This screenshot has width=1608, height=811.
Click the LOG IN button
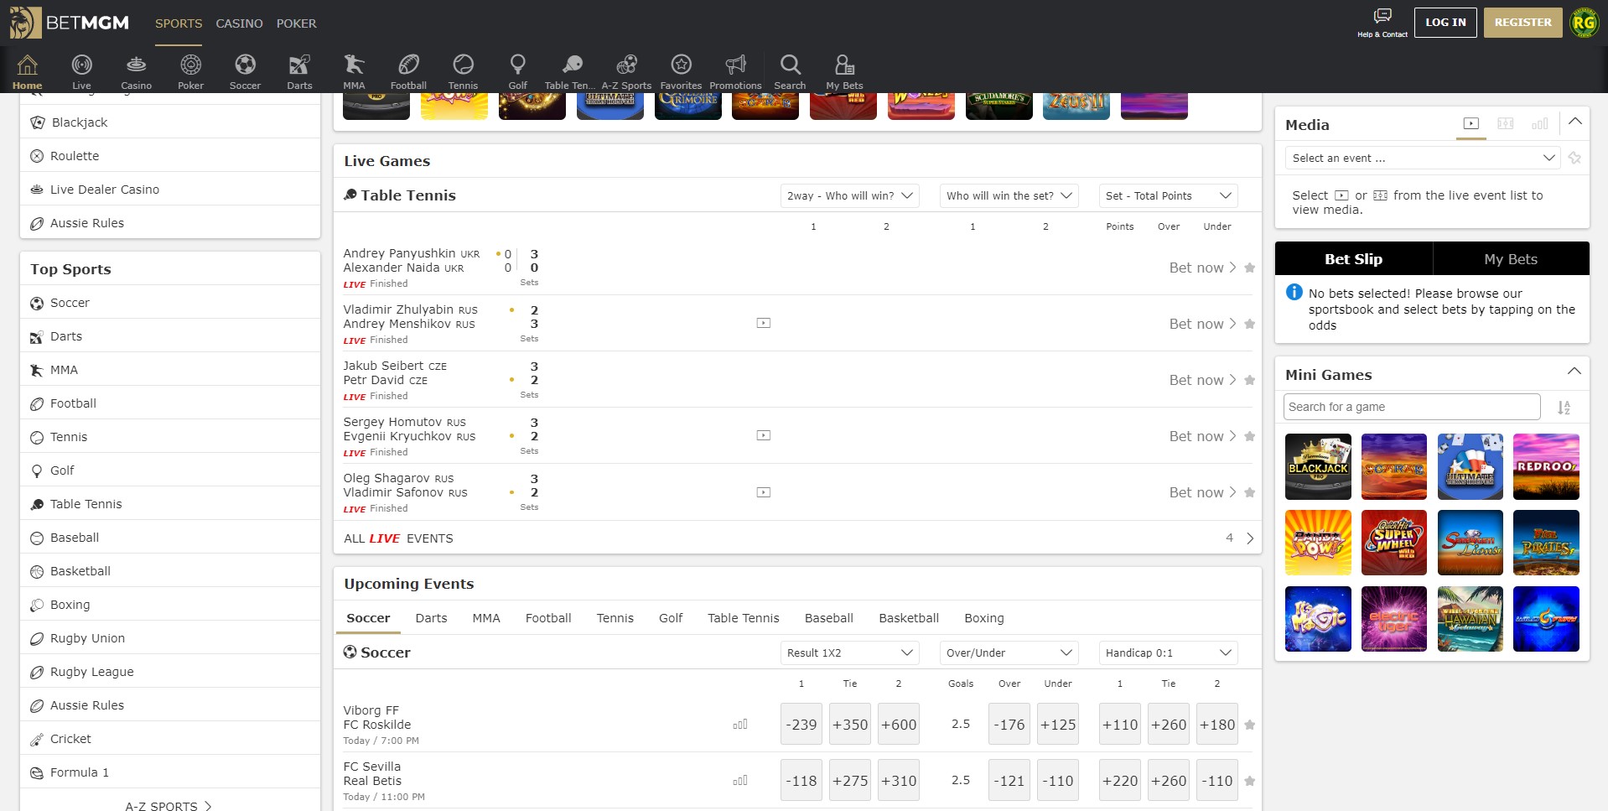tap(1445, 23)
